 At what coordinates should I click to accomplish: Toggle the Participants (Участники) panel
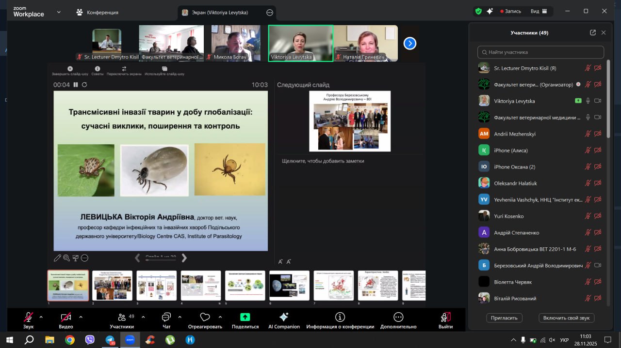coord(121,317)
